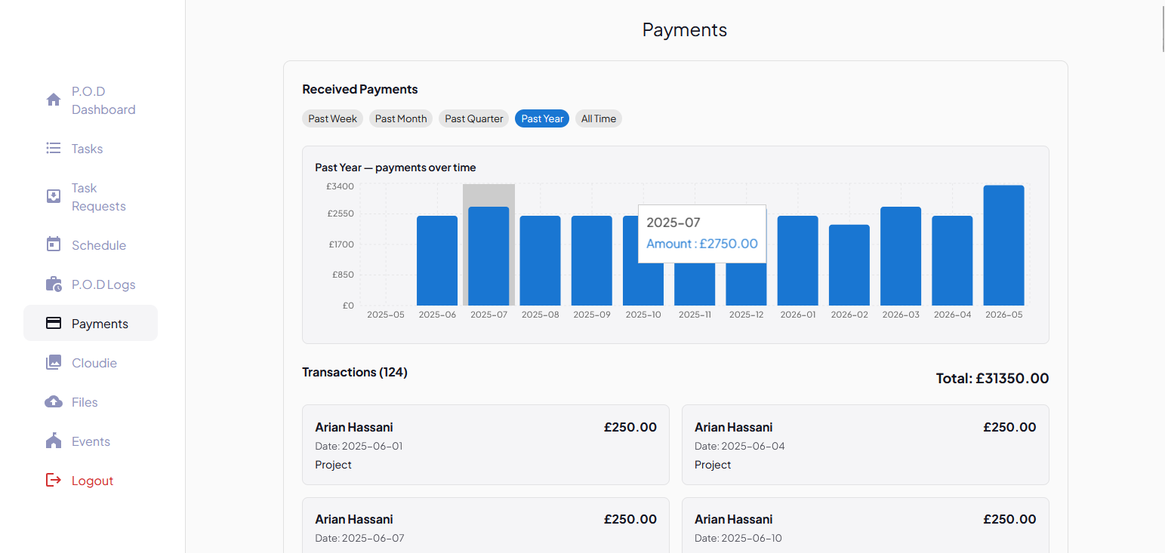Click the 'Transactions (124)' heading
Screen dimensions: 1165x553
tap(355, 372)
